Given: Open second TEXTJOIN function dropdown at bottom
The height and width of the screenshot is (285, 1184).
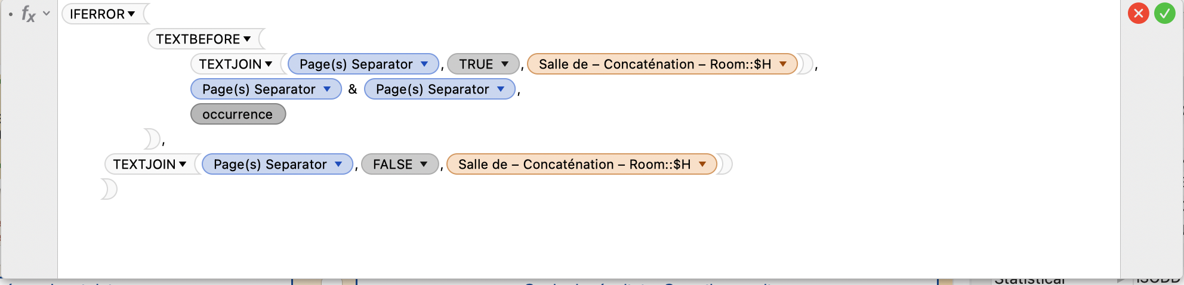Looking at the screenshot, I should pyautogui.click(x=183, y=164).
